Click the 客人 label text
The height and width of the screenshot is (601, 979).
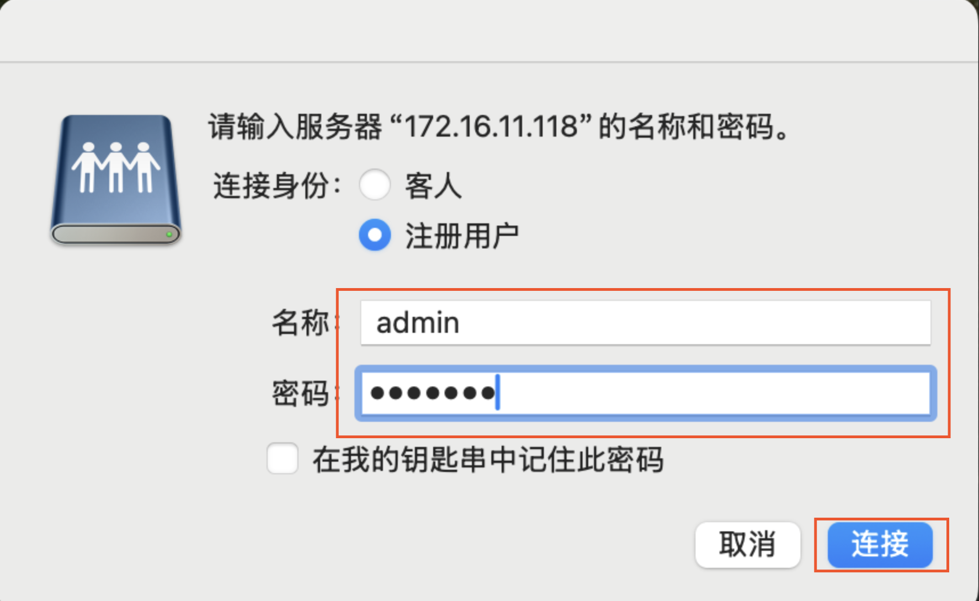point(433,185)
